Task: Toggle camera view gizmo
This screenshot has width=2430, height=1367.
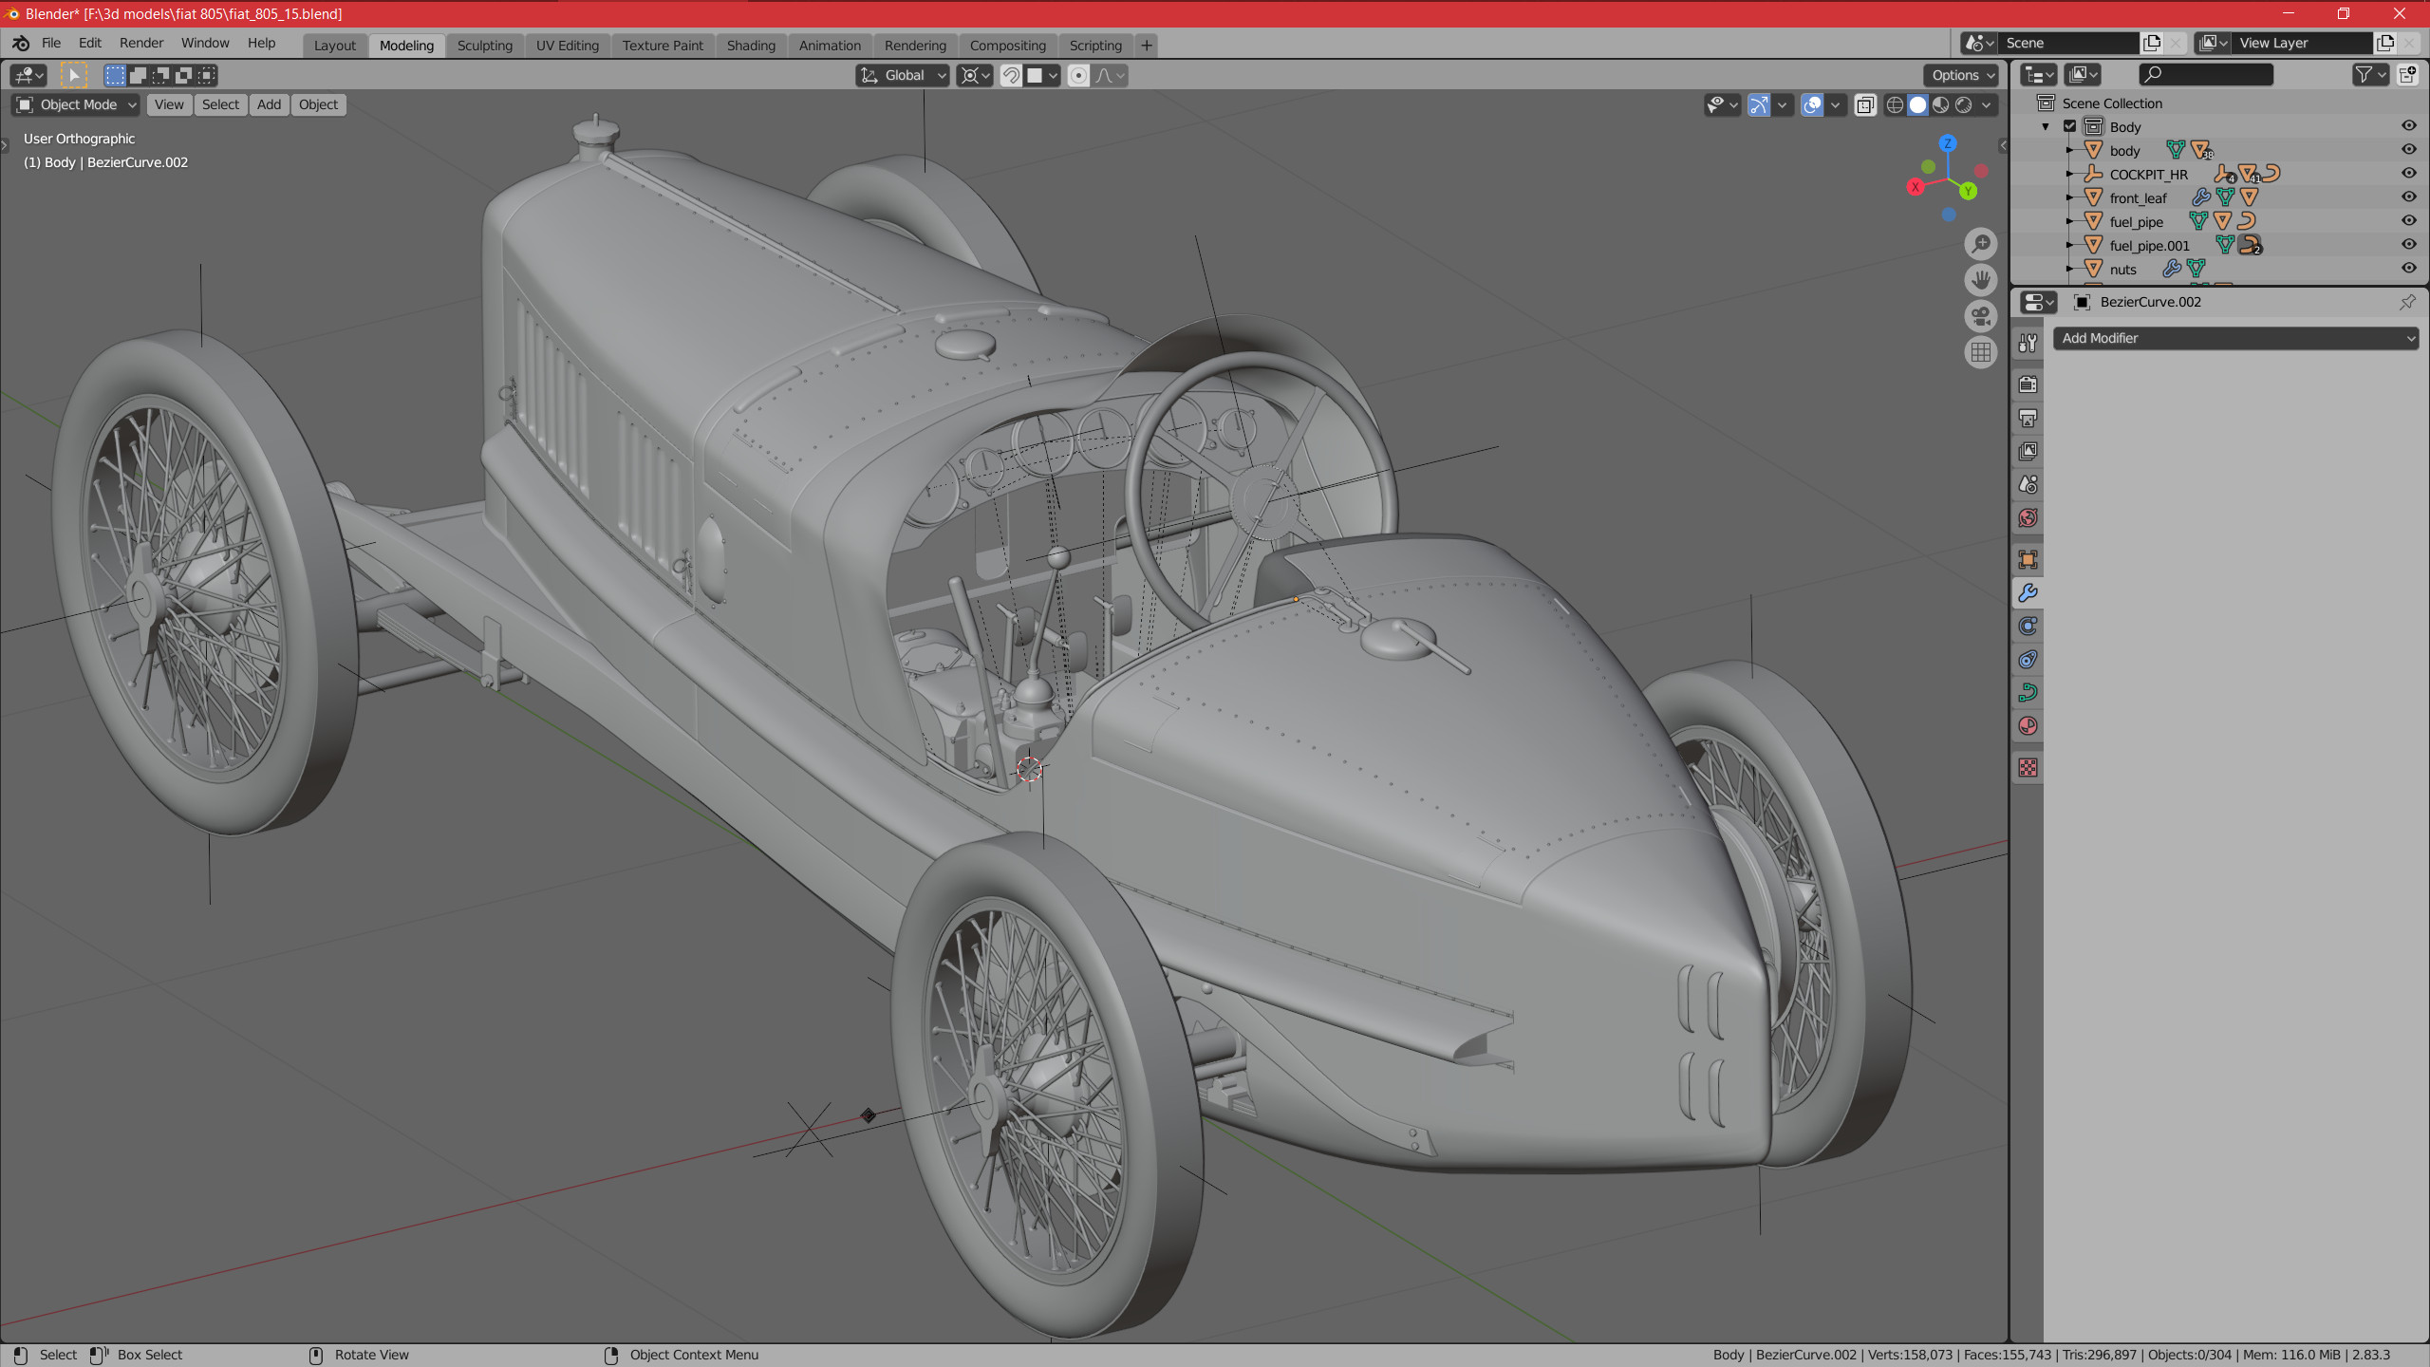Action: [1981, 316]
